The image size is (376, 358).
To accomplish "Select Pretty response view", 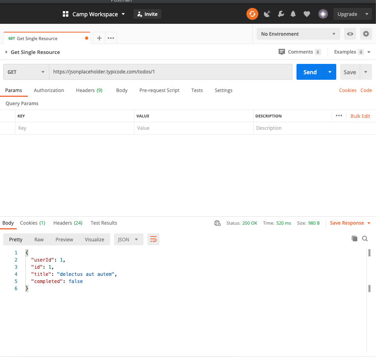I will pos(16,239).
